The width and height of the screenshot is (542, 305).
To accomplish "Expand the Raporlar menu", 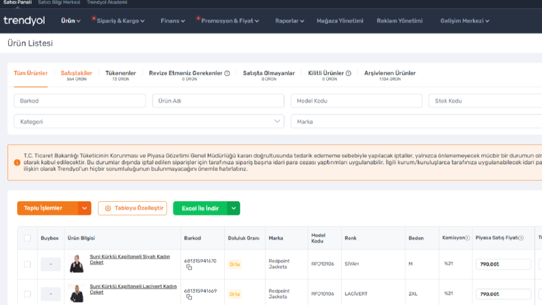I will pos(289,21).
